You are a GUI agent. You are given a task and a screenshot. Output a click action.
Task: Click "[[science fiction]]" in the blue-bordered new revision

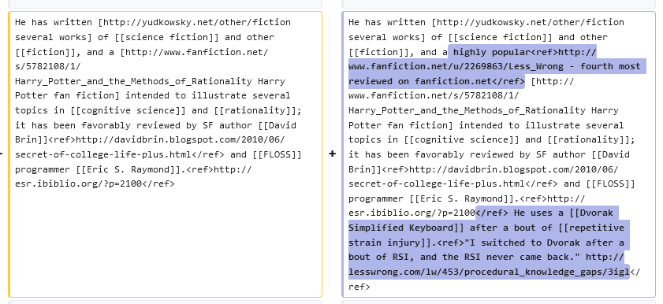click(x=501, y=37)
